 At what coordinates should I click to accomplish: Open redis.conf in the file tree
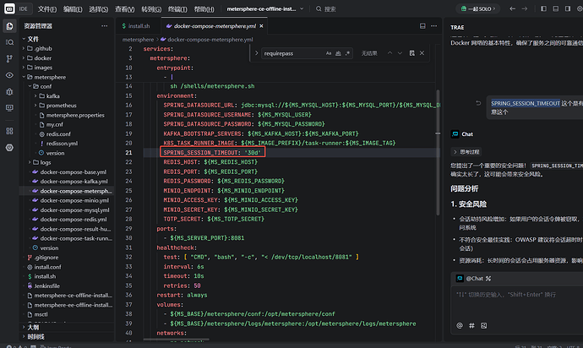[x=58, y=133]
